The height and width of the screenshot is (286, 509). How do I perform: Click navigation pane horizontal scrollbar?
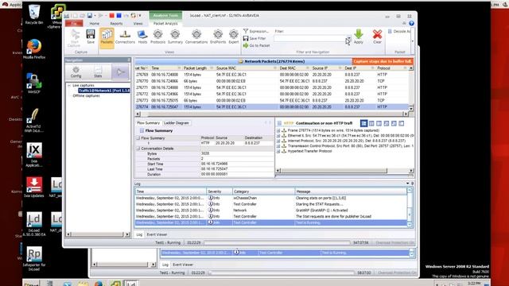(x=98, y=234)
